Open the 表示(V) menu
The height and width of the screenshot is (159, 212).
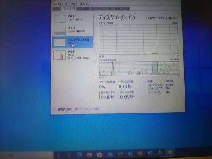click(84, 4)
